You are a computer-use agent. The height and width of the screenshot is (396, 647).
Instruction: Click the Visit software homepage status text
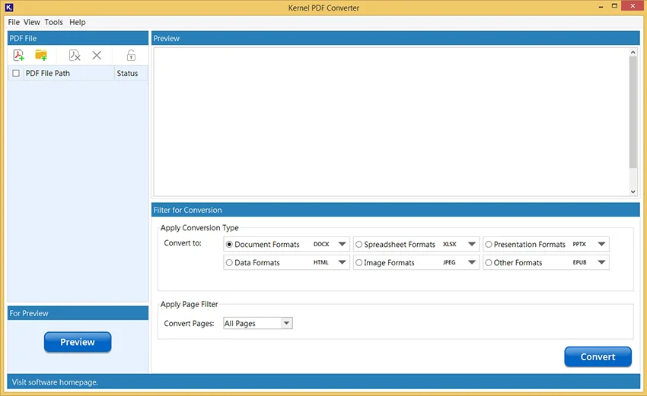click(55, 382)
